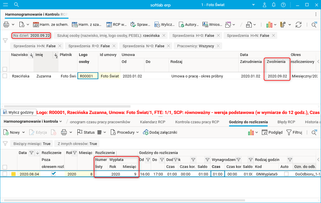Expand the wrench configuration dropdown arrow
This screenshot has height=203, width=321.
[x=290, y=25]
